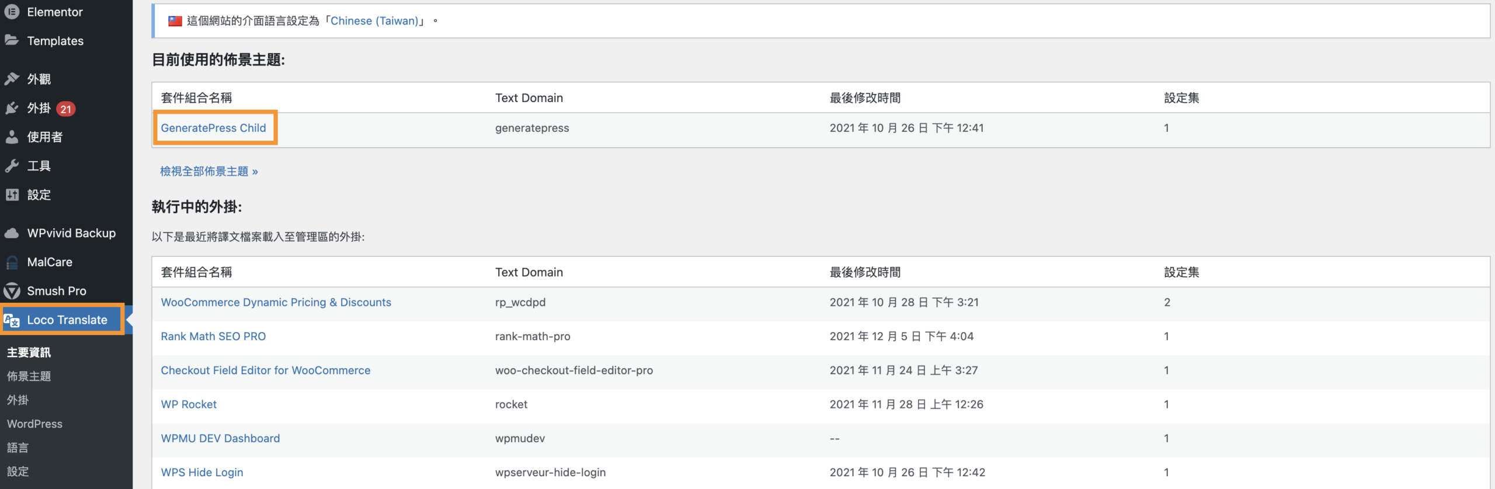The image size is (1495, 489).
Task: Open the Loco Translate menu
Action: coord(67,320)
